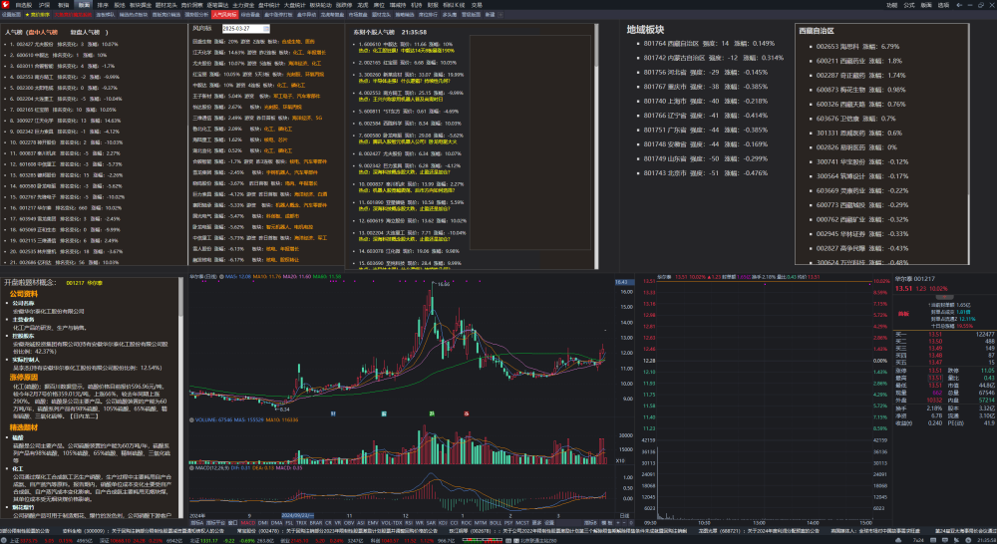This screenshot has width=997, height=544.
Task: Click 600610 中毅达 in popularity list
Action: point(33,55)
